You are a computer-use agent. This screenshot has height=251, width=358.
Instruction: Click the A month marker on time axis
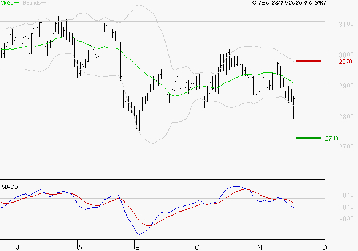(x=80, y=248)
